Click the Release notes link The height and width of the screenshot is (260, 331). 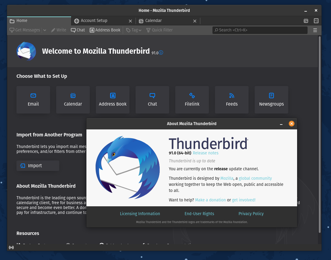point(206,153)
